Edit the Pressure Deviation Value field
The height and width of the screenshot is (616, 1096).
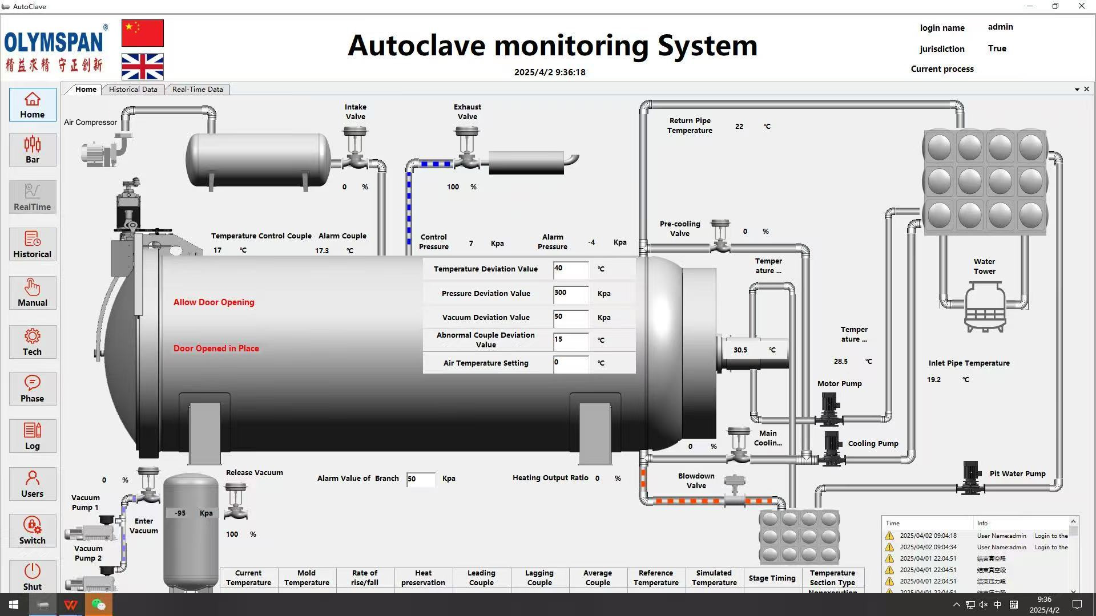pos(571,295)
